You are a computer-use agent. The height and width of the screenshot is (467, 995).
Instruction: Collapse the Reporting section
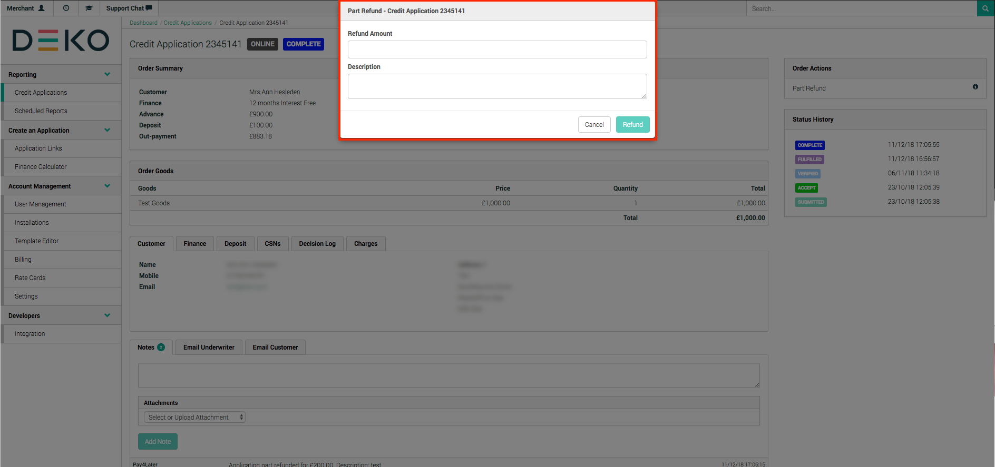108,74
